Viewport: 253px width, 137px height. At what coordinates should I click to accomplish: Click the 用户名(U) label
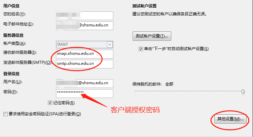pos(13,82)
